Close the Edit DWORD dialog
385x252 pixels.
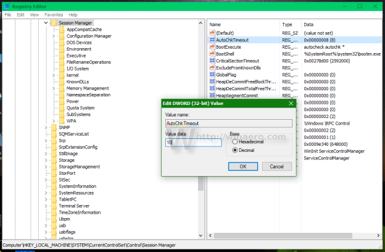click(291, 104)
